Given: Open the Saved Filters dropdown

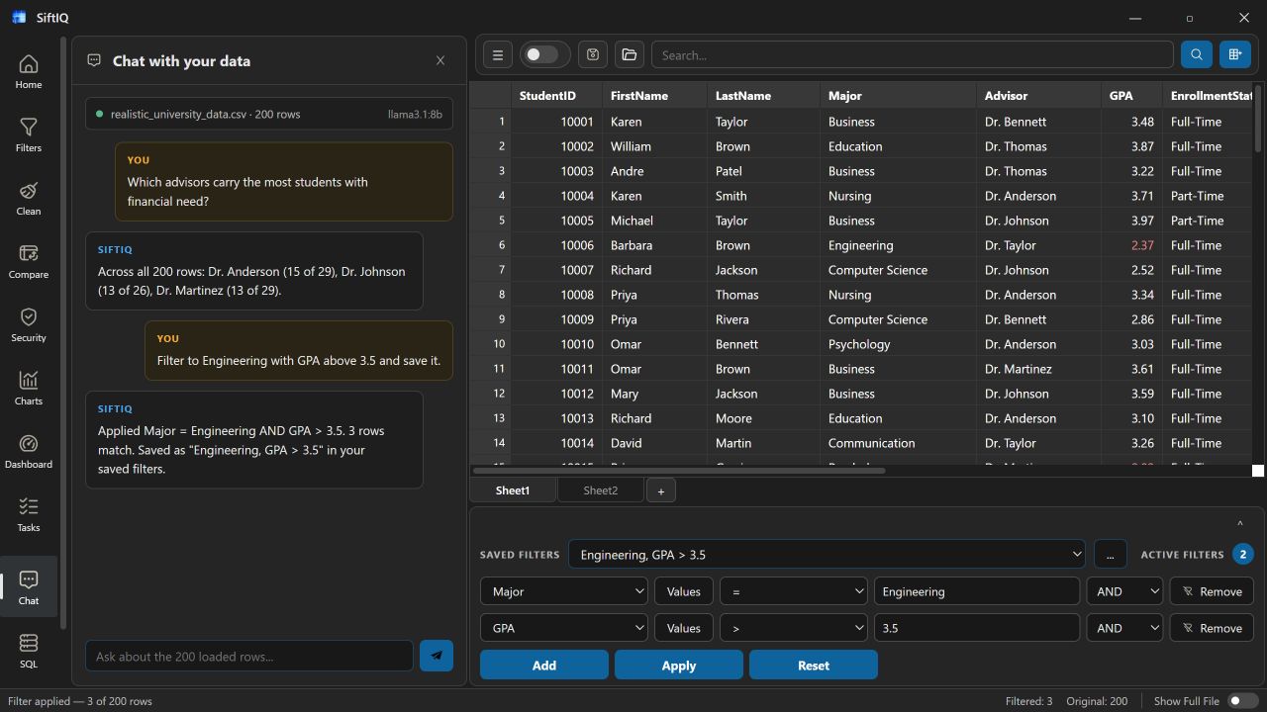Looking at the screenshot, I should pos(828,555).
